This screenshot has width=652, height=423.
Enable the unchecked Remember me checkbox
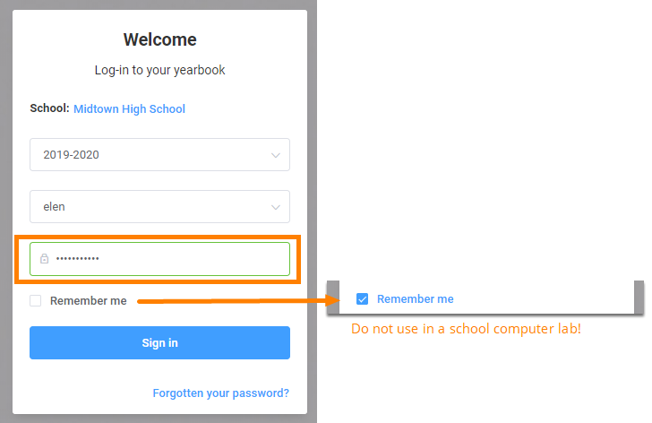(36, 301)
